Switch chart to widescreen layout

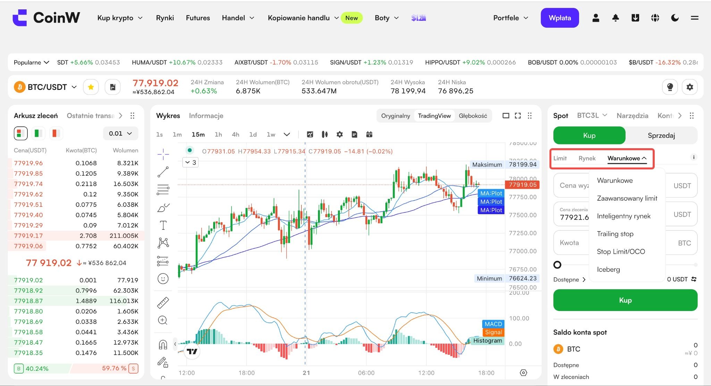pos(506,116)
